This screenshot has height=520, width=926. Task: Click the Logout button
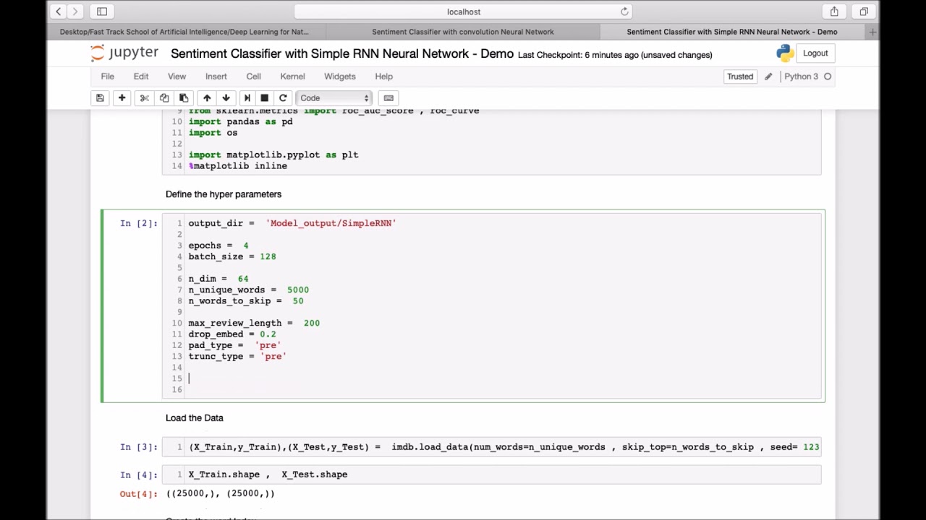coord(815,53)
